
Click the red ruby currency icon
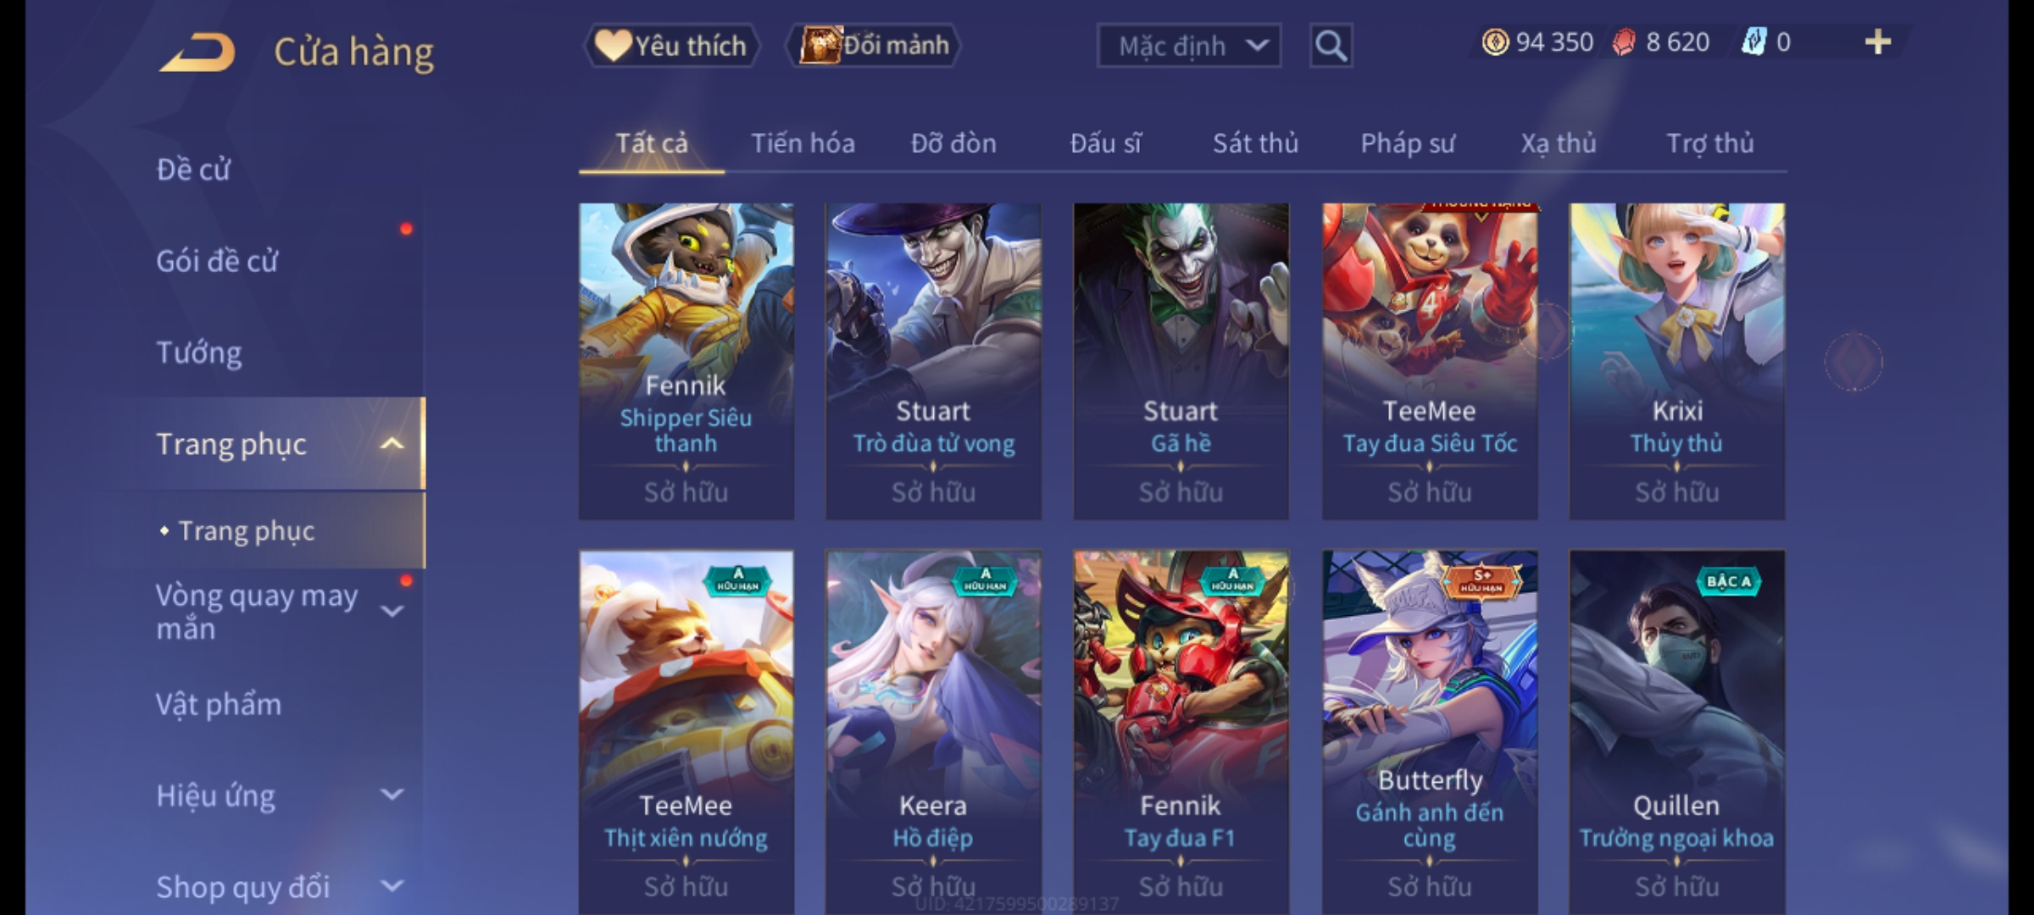[x=1624, y=42]
